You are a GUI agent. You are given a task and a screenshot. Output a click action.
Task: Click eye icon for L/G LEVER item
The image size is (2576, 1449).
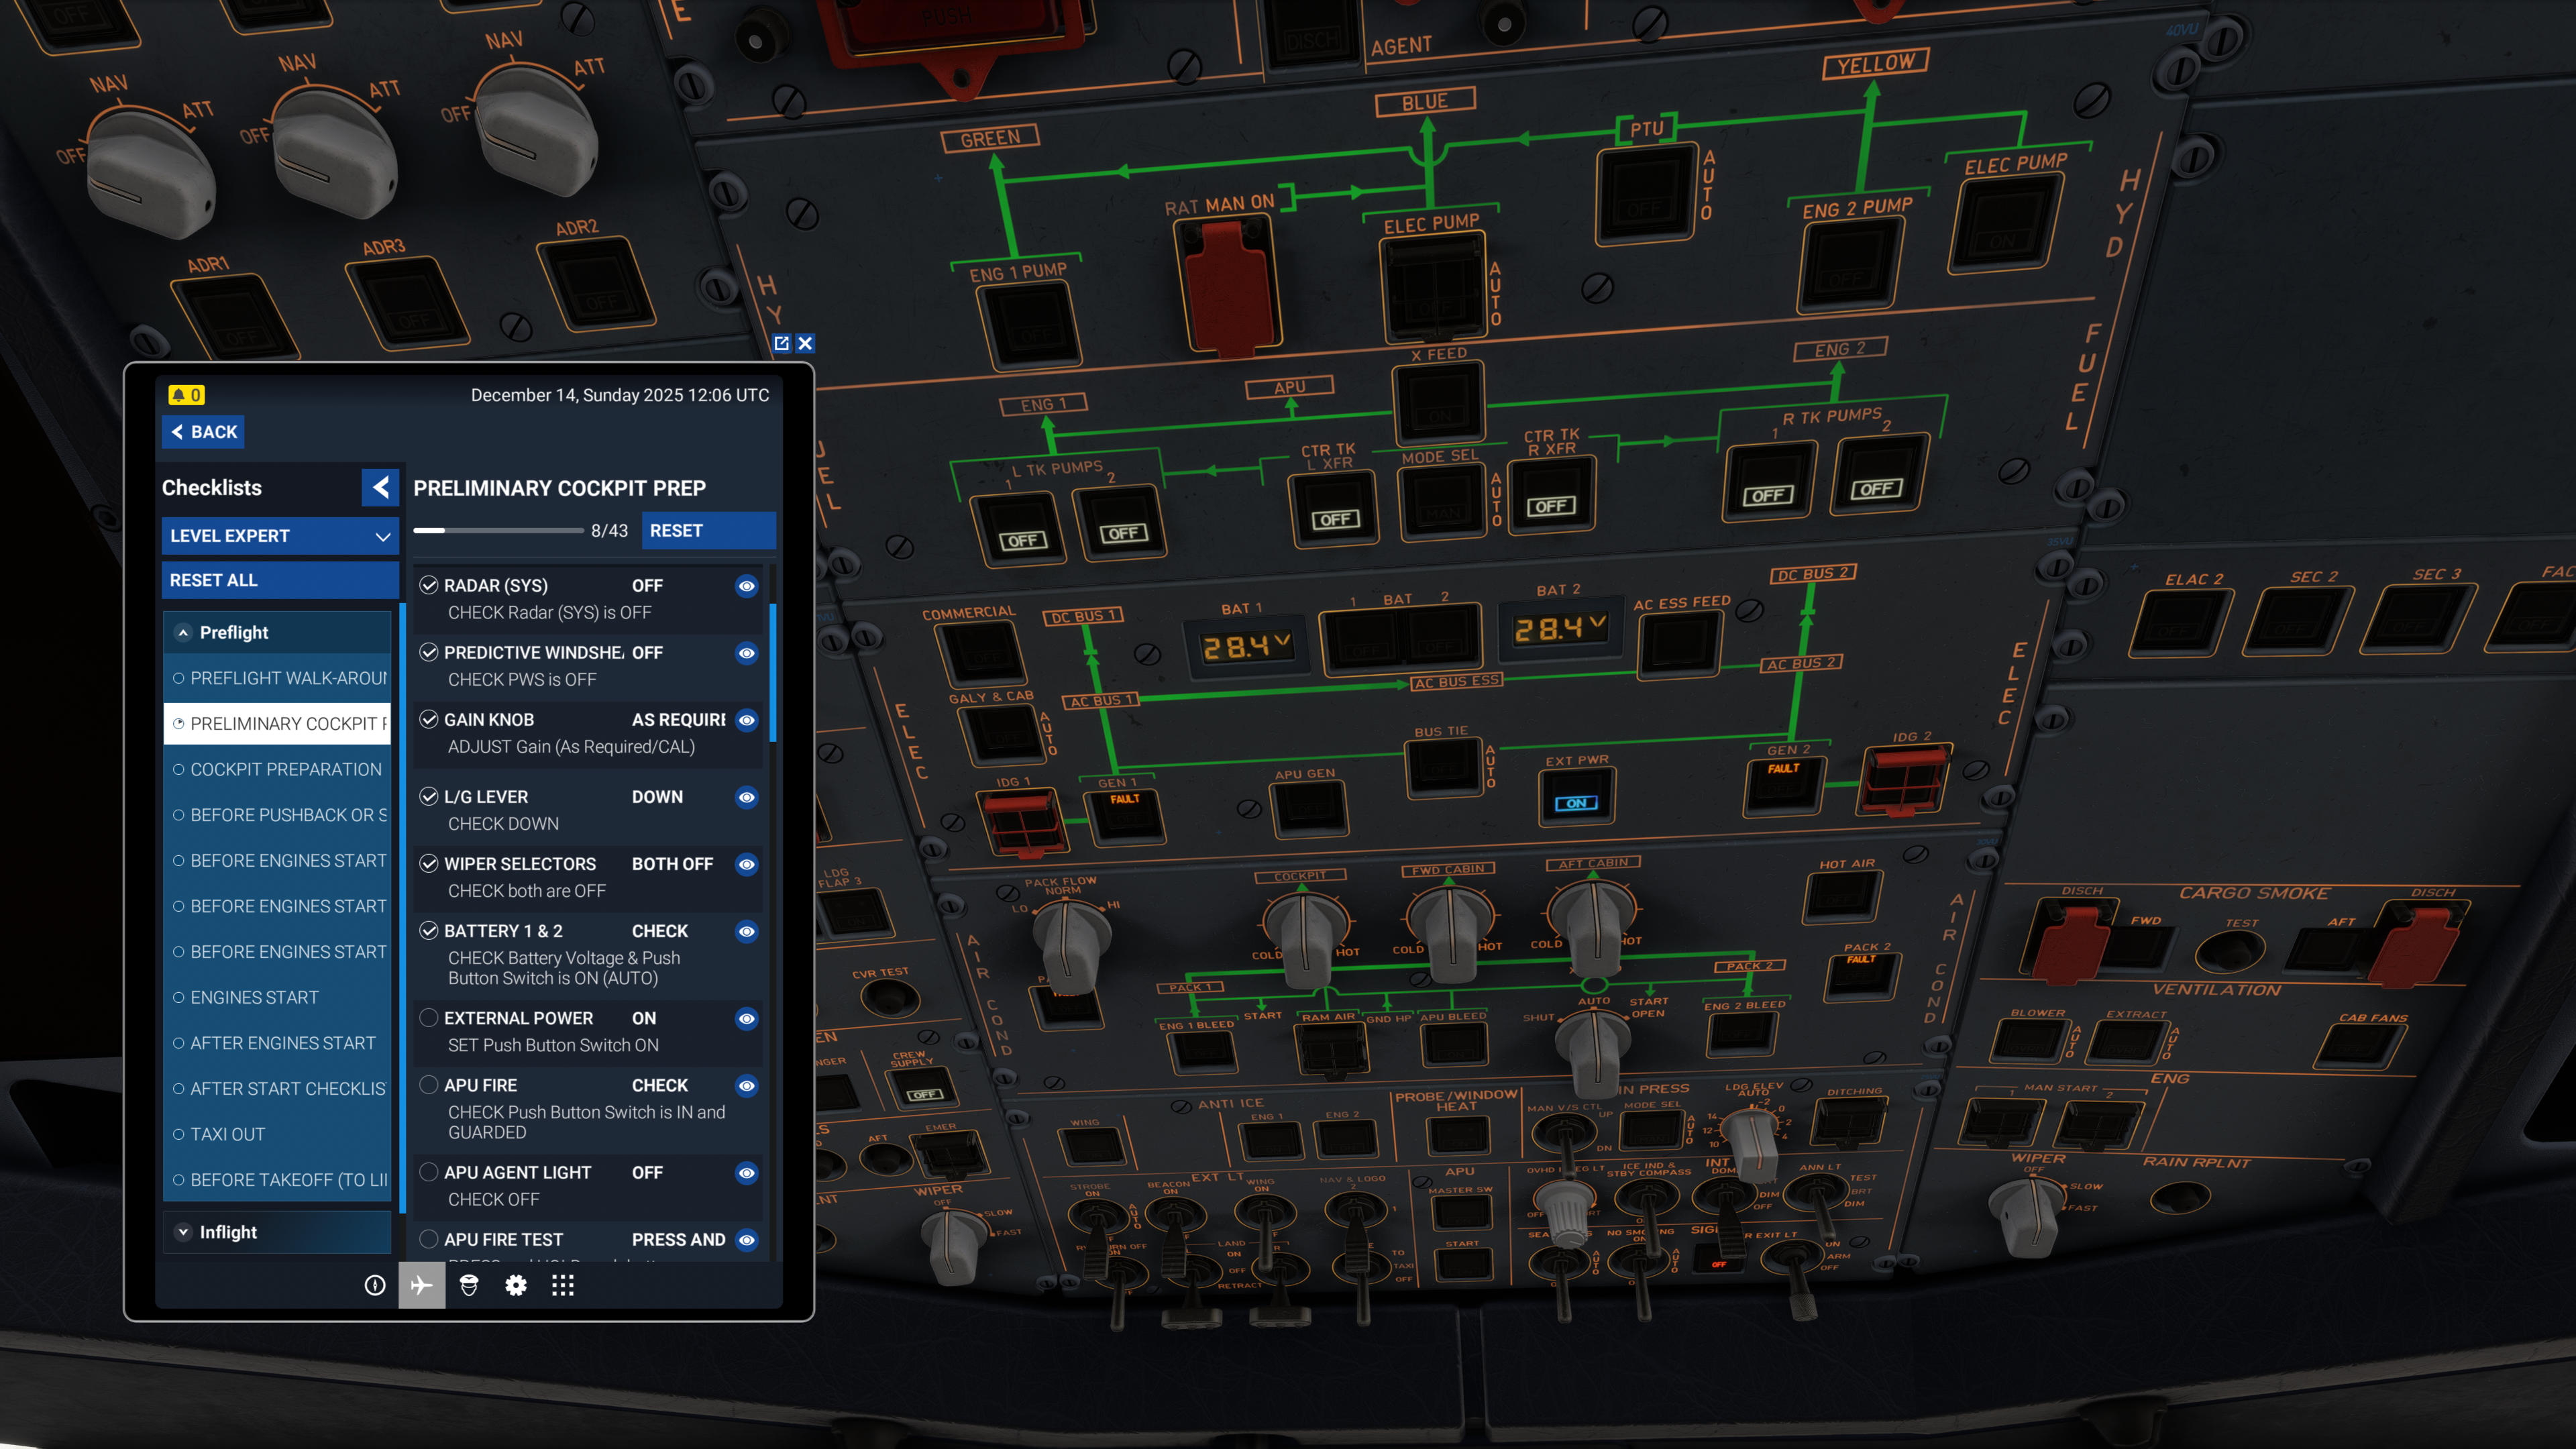tap(746, 797)
